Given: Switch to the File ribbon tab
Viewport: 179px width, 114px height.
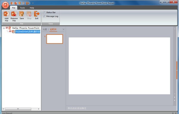Looking at the screenshot, I should point(14,8).
